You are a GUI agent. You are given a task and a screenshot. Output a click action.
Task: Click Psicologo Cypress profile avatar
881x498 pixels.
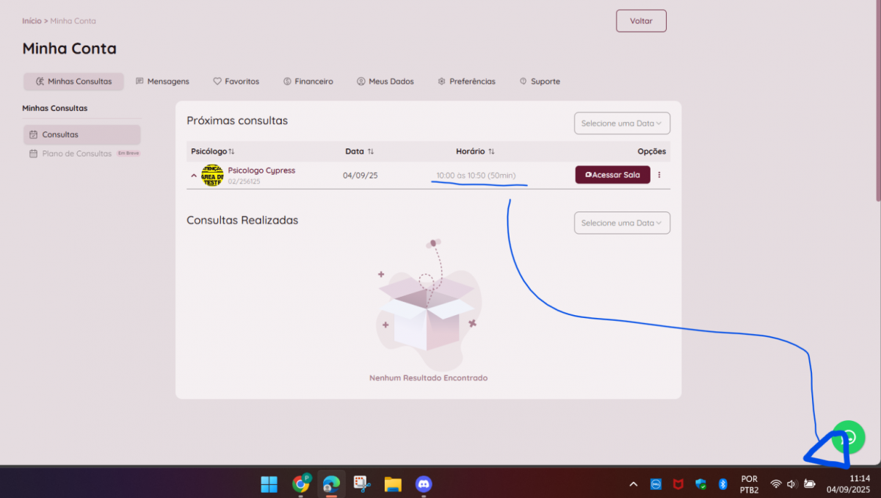pyautogui.click(x=212, y=176)
